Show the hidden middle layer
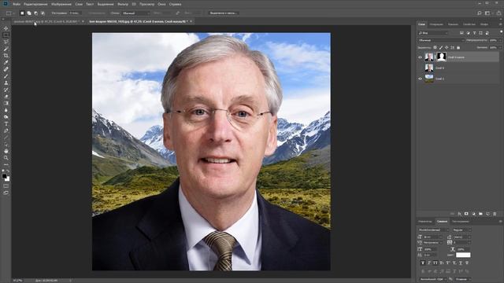The width and height of the screenshot is (504, 283). point(420,68)
